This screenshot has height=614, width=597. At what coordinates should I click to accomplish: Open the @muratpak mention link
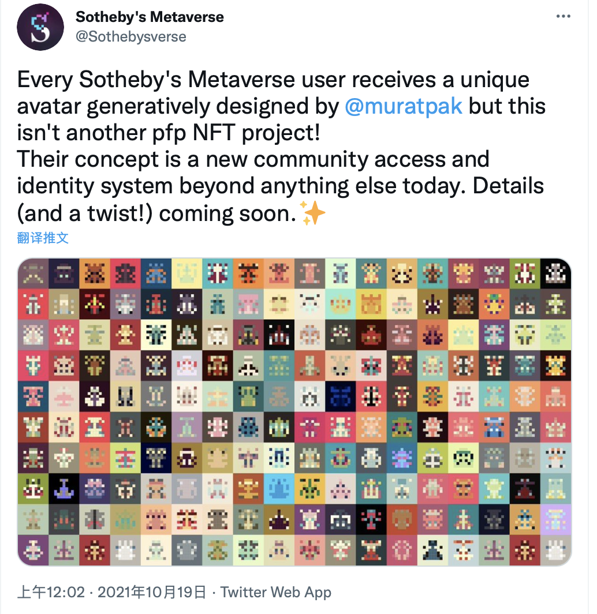point(403,106)
